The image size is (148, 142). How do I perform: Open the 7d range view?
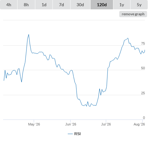tap(62, 5)
